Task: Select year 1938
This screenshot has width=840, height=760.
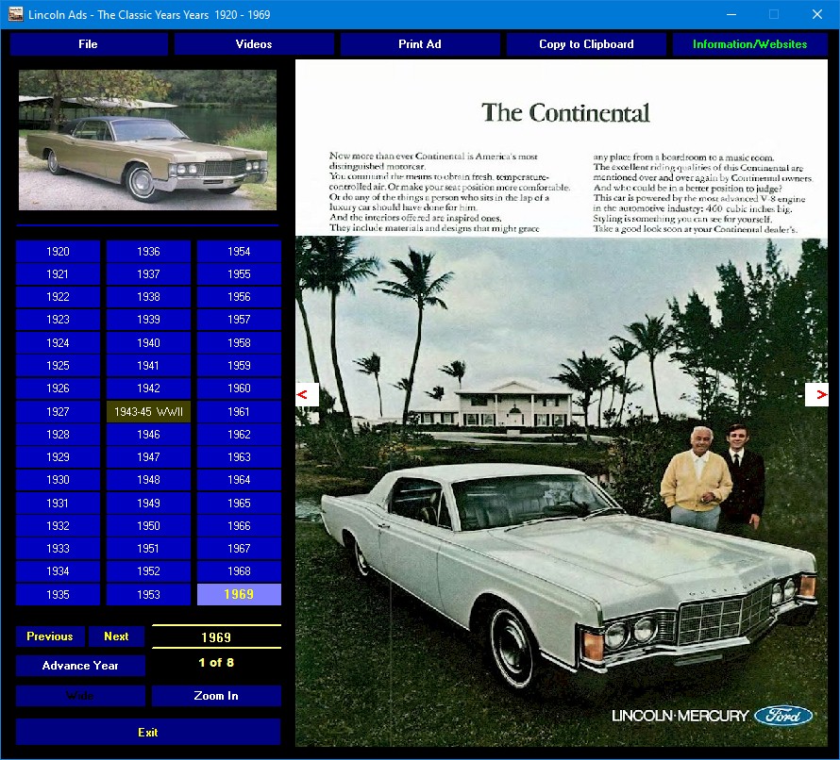Action: (x=148, y=297)
